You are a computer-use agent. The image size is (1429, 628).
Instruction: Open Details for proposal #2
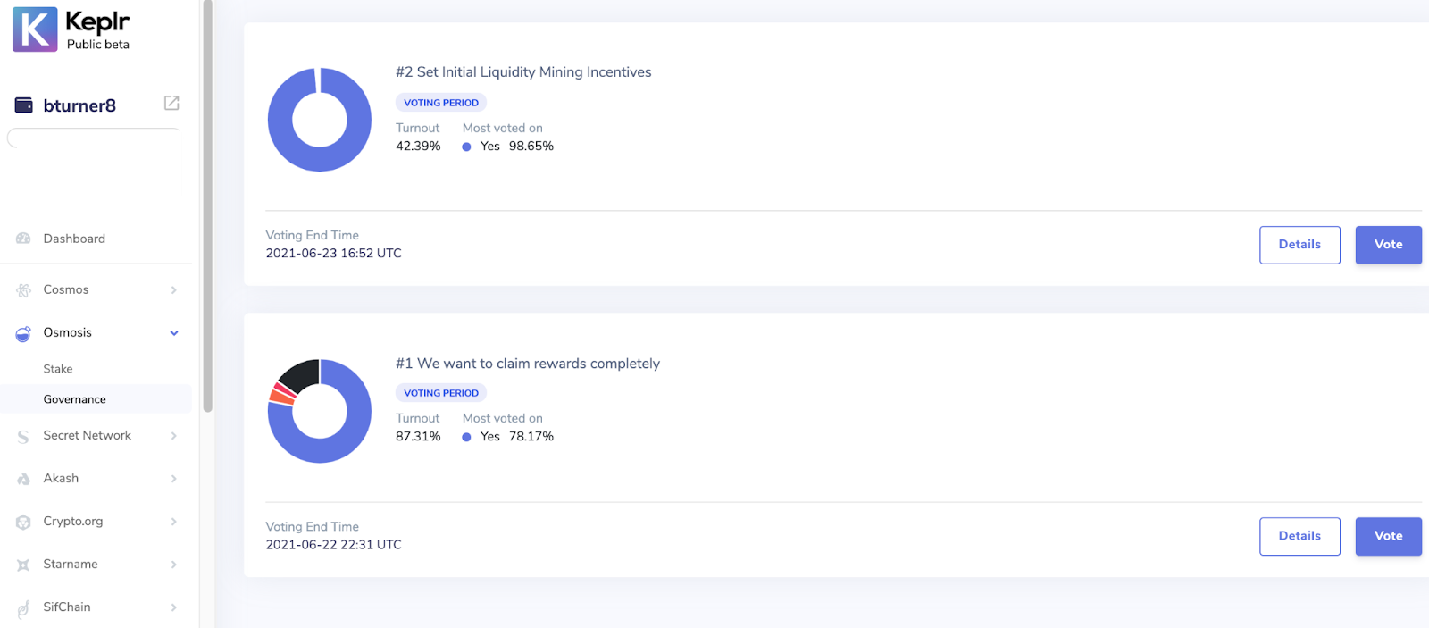click(1299, 245)
